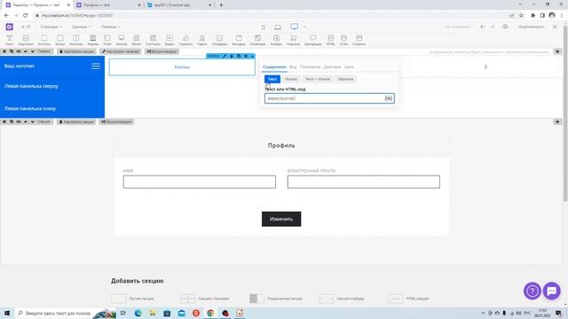This screenshot has height=319, width=568.
Task: Select the Колонки (columns) element tool
Action: pyautogui.click(x=76, y=40)
